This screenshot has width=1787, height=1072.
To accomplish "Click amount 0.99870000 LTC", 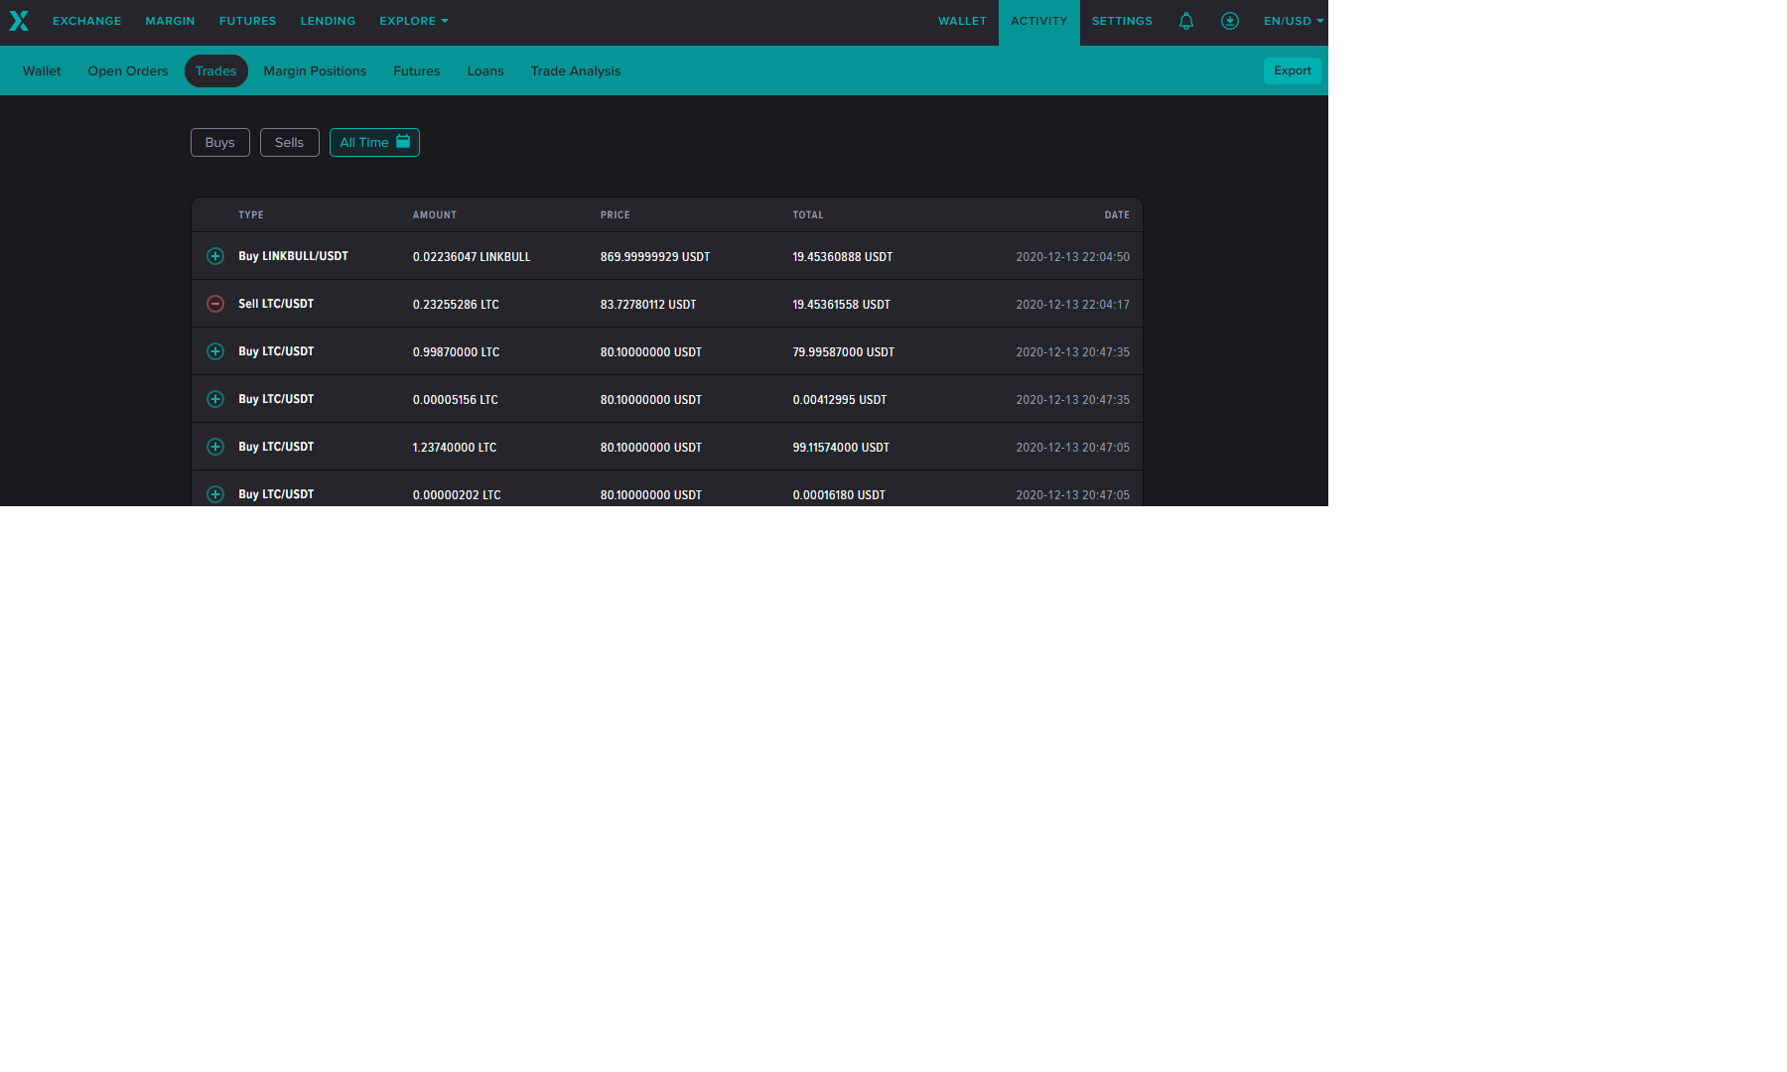I will tap(457, 351).
